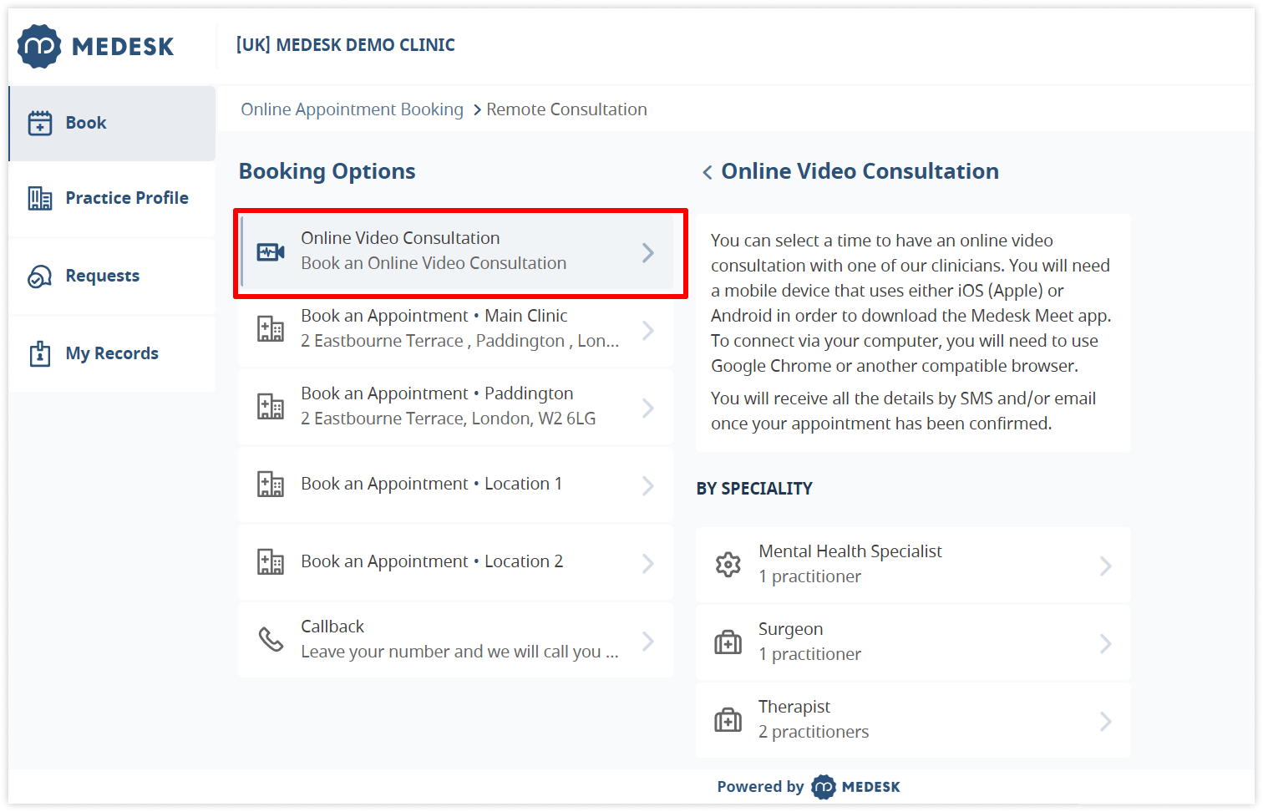
Task: Click the building icon beside Location 2
Action: 271,562
